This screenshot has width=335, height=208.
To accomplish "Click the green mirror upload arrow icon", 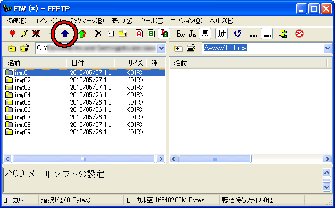I will click(82, 33).
